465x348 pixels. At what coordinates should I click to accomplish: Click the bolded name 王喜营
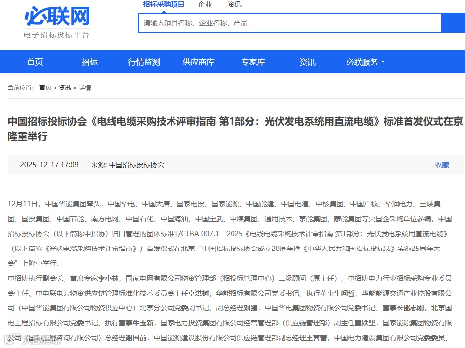click(316, 337)
